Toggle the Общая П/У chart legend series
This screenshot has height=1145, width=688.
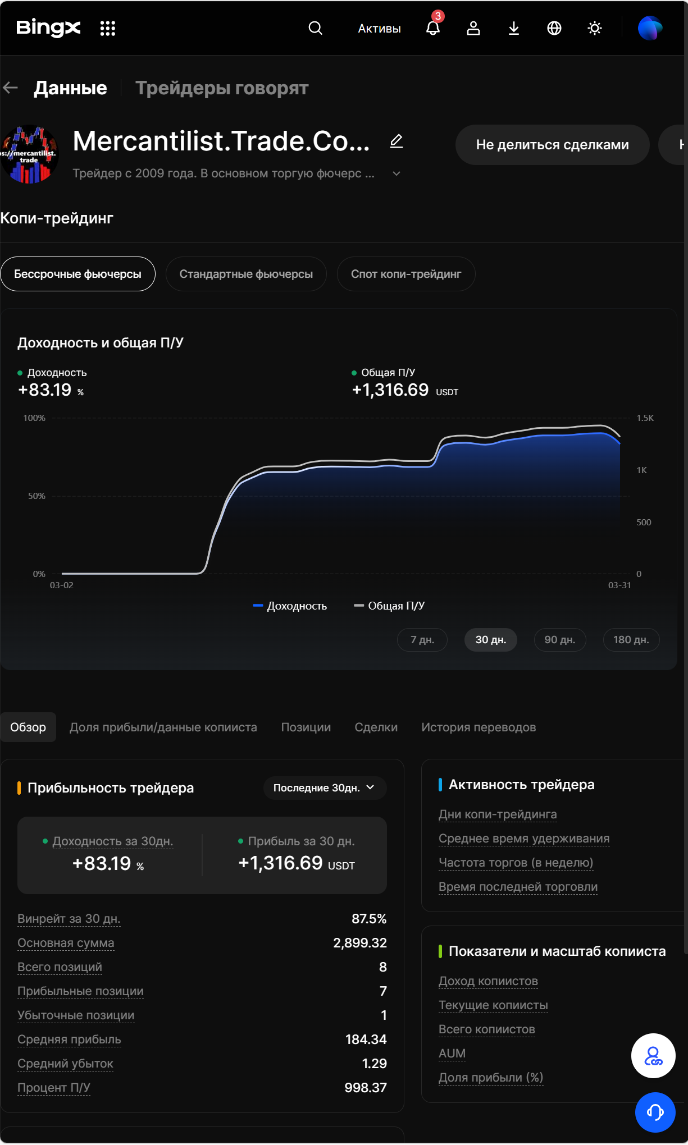[x=389, y=606]
